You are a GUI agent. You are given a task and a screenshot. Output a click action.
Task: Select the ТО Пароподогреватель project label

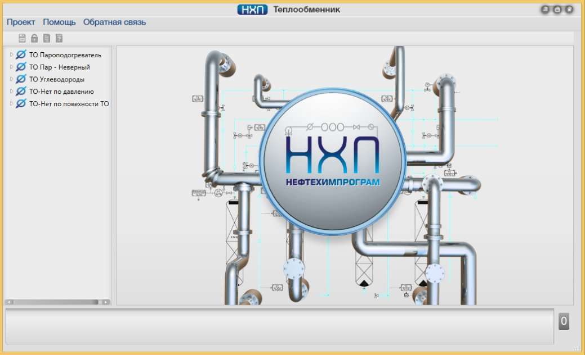(x=65, y=55)
